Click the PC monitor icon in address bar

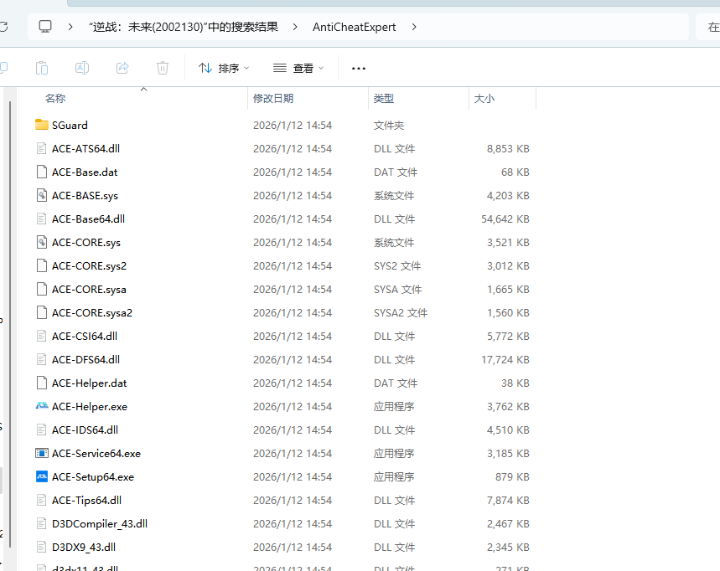point(45,27)
